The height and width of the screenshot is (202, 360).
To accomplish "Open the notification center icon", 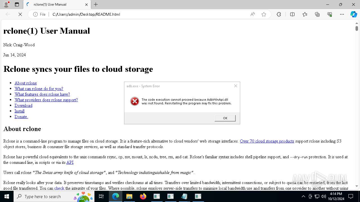I will pyautogui.click(x=351, y=196).
